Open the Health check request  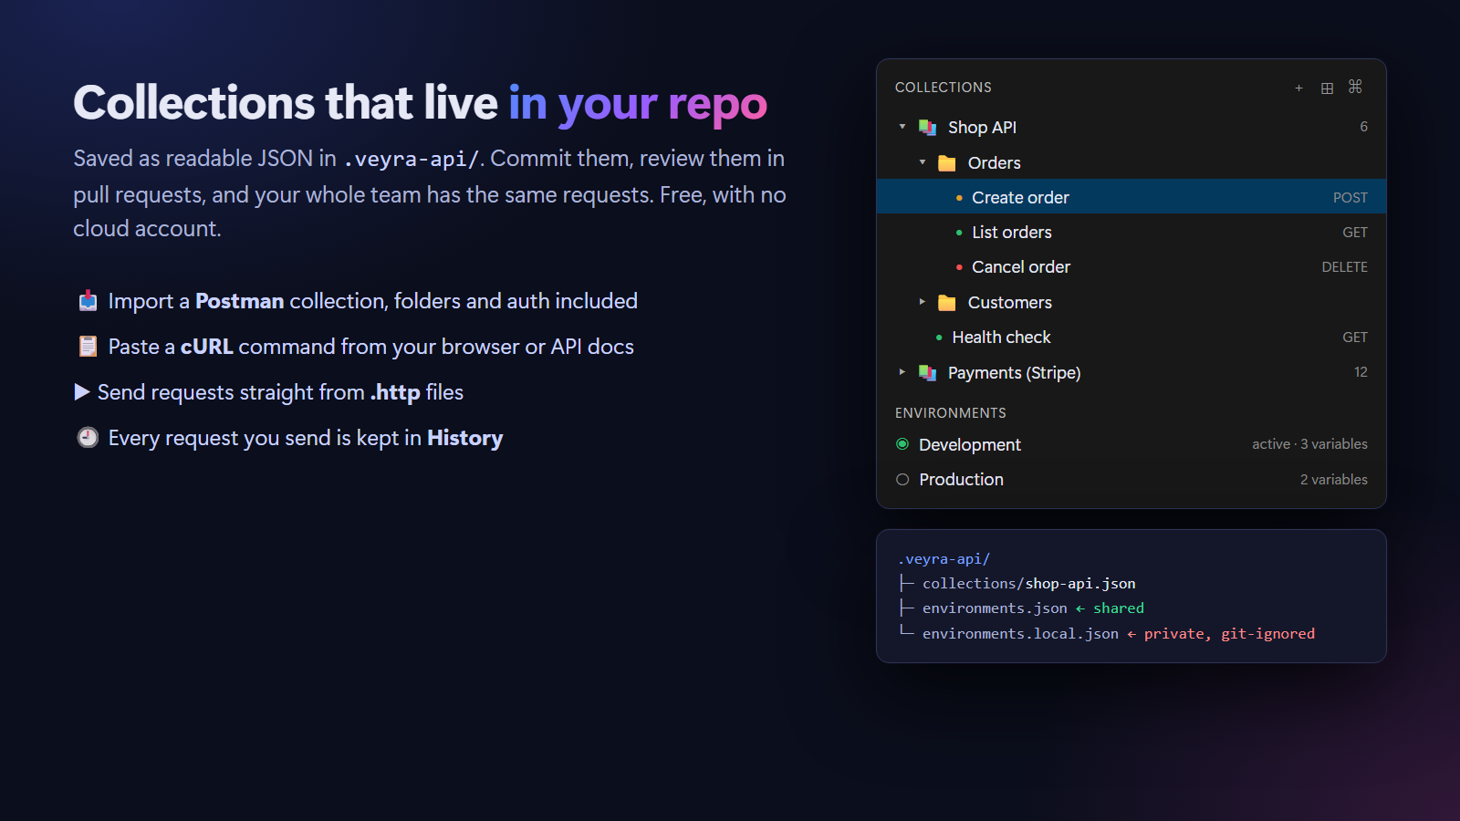[1131, 337]
